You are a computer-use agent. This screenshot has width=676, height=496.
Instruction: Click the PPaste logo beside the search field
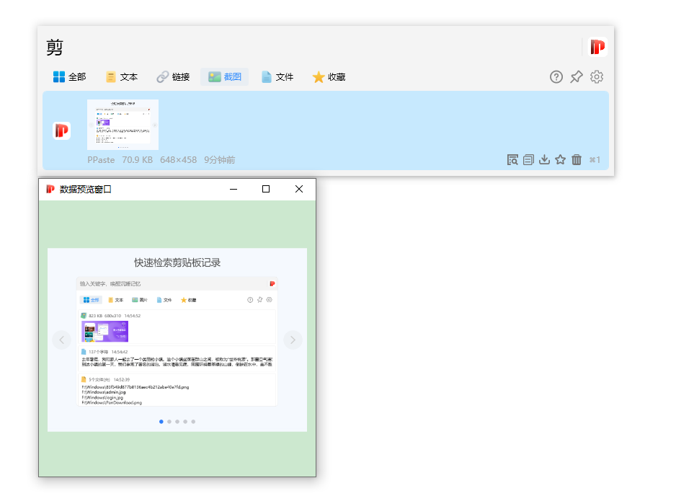click(597, 47)
